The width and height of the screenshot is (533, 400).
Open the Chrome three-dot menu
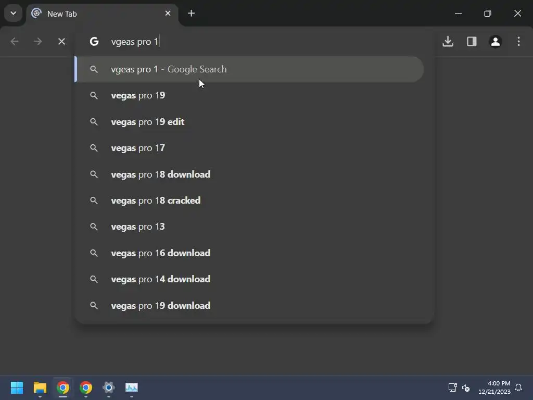coord(519,42)
